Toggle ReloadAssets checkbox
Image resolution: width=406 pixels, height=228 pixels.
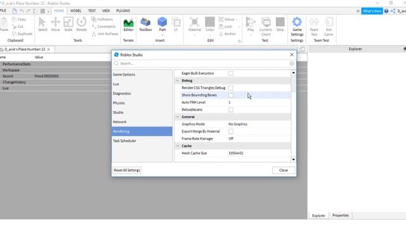[231, 110]
